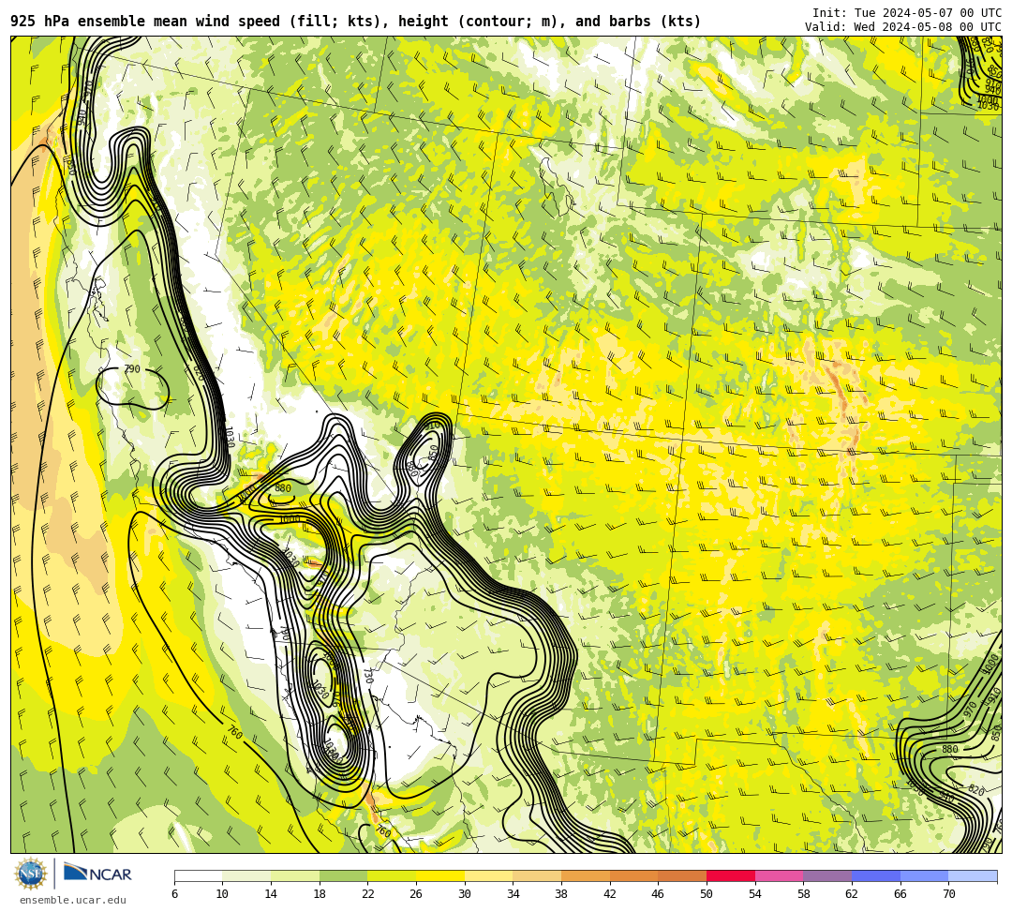Pick the pink 54–58 kts colorbar swatch
The width and height of the screenshot is (1012, 912).
pyautogui.click(x=779, y=875)
